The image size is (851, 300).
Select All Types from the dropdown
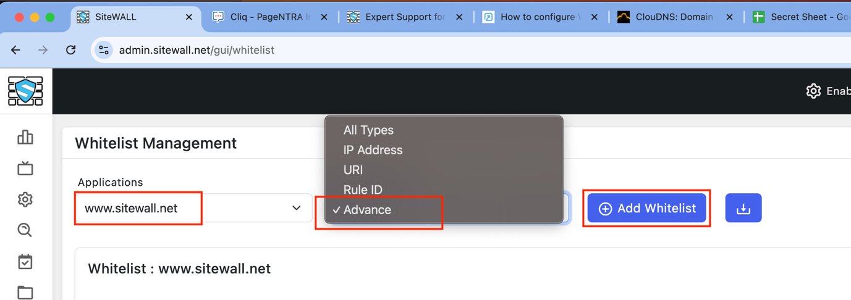[368, 130]
